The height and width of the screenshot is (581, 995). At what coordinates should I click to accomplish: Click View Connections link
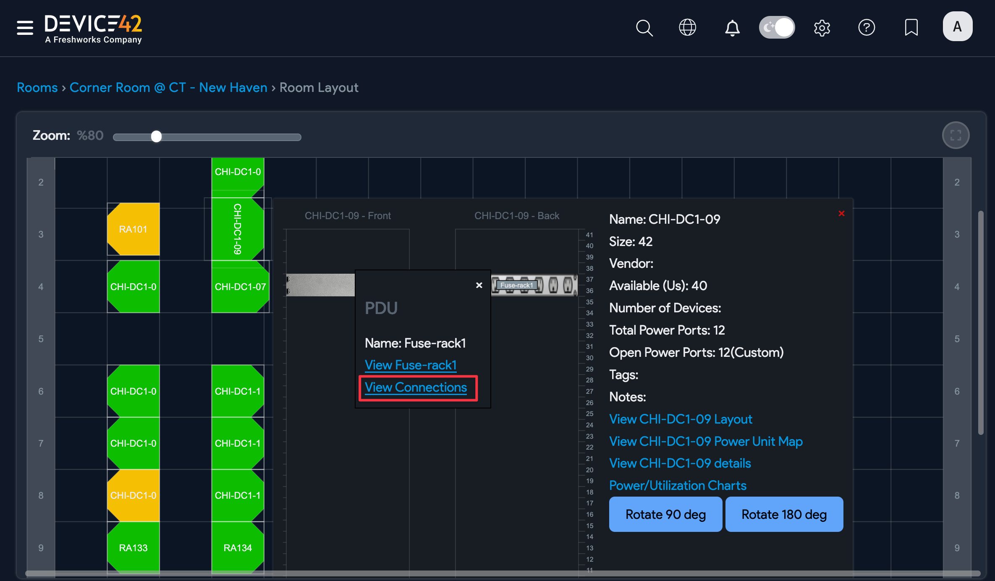coord(416,387)
